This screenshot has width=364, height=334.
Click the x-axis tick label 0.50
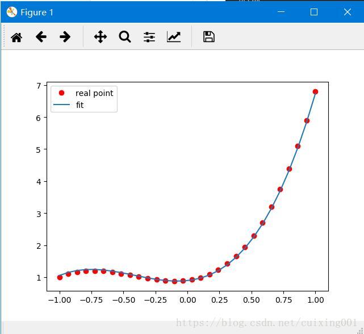point(252,300)
